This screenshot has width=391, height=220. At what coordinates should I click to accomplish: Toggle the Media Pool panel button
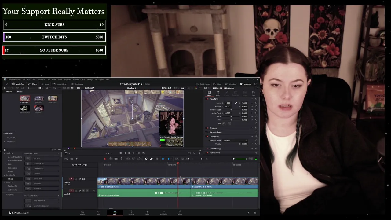point(18,84)
